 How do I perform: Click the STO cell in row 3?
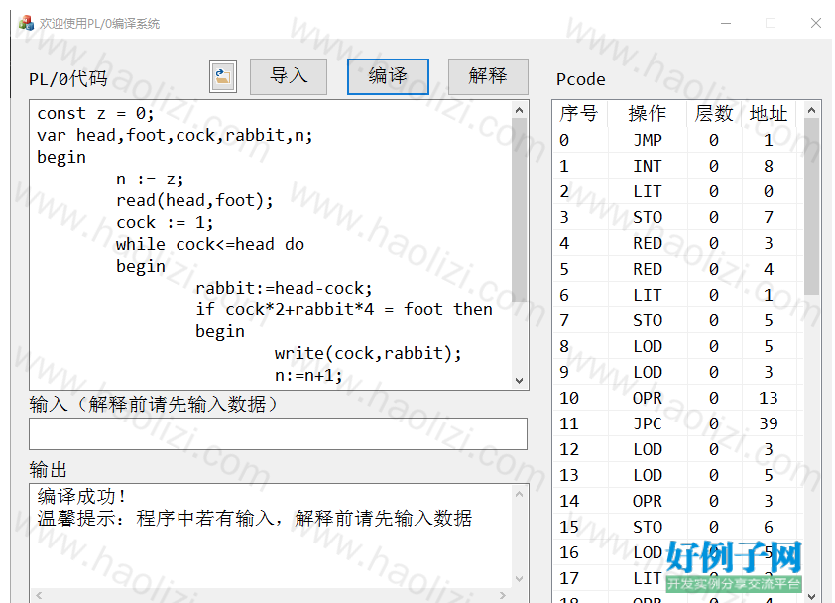point(648,217)
